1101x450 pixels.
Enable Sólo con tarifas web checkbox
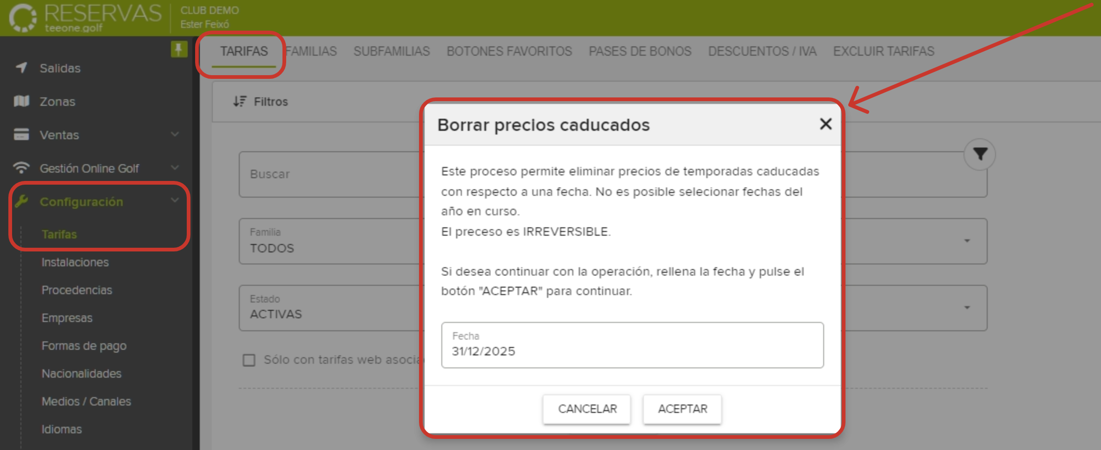249,360
